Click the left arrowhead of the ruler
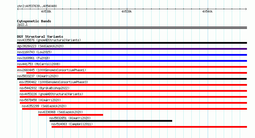255x138 pixels. [18, 9]
